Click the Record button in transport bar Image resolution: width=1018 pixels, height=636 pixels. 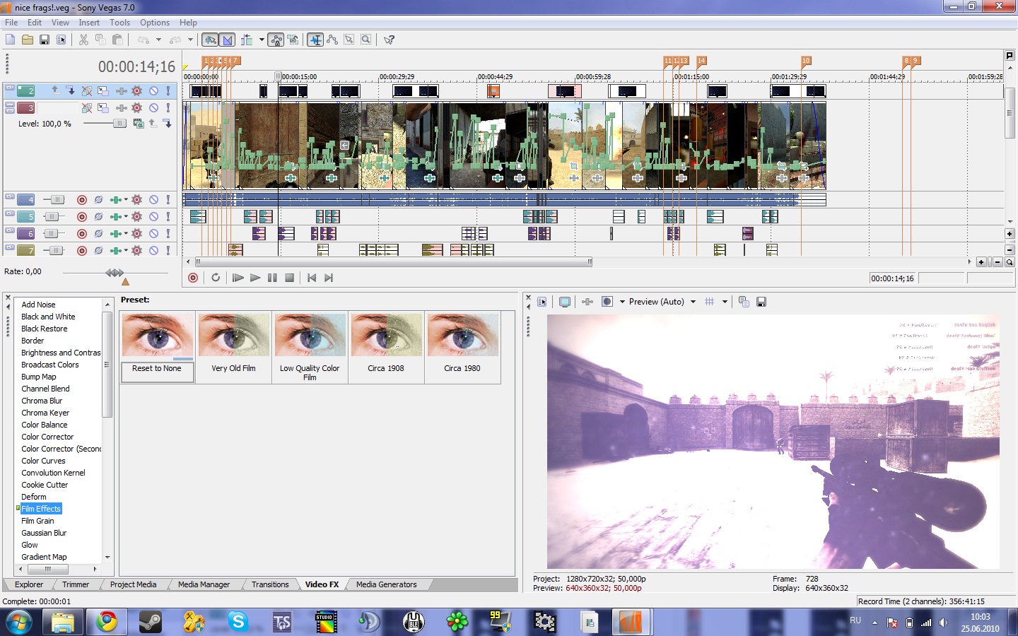coord(193,278)
